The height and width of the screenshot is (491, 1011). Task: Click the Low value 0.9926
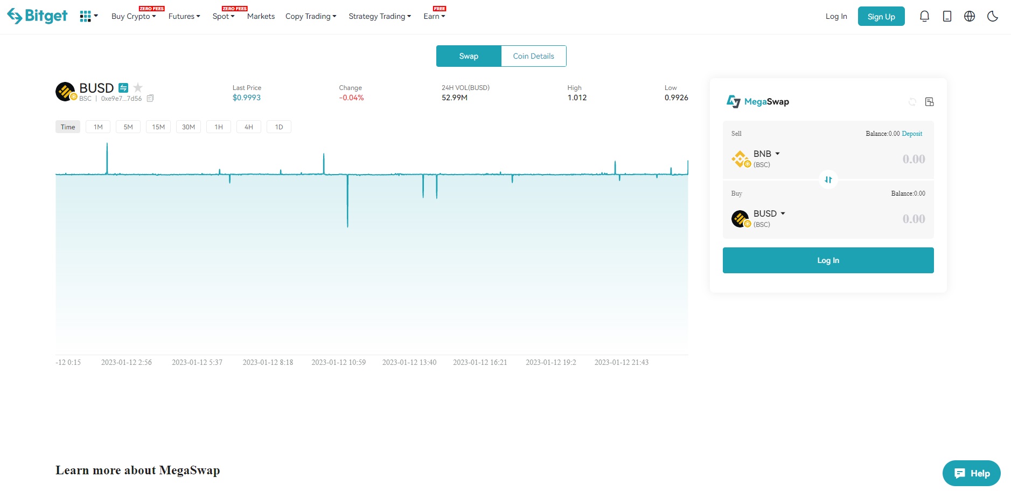point(677,98)
